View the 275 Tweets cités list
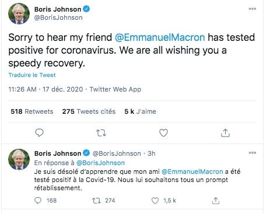 [x=89, y=111]
